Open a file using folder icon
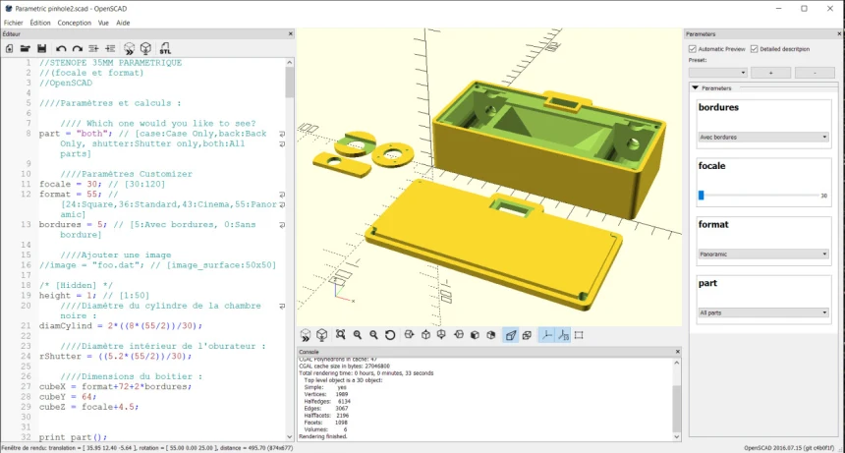Image resolution: width=845 pixels, height=453 pixels. [25, 48]
